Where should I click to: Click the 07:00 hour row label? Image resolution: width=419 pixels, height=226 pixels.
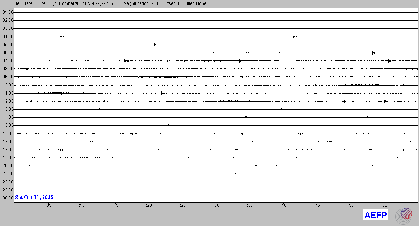tap(8, 61)
